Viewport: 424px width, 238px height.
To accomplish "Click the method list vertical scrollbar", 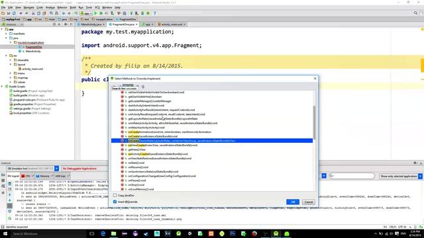I will [x=314, y=122].
